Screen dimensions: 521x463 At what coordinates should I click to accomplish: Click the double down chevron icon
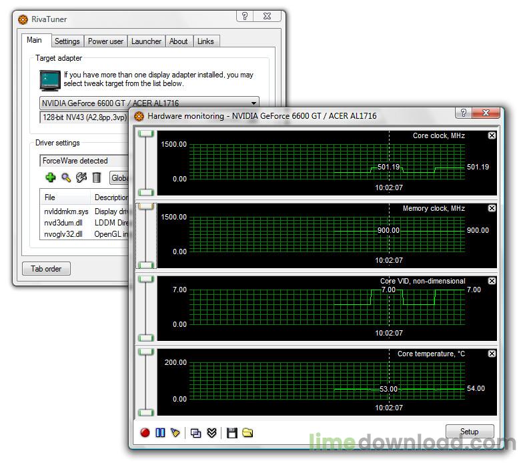point(211,432)
